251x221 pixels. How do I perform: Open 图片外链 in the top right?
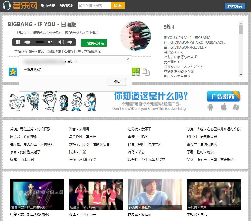235,6
